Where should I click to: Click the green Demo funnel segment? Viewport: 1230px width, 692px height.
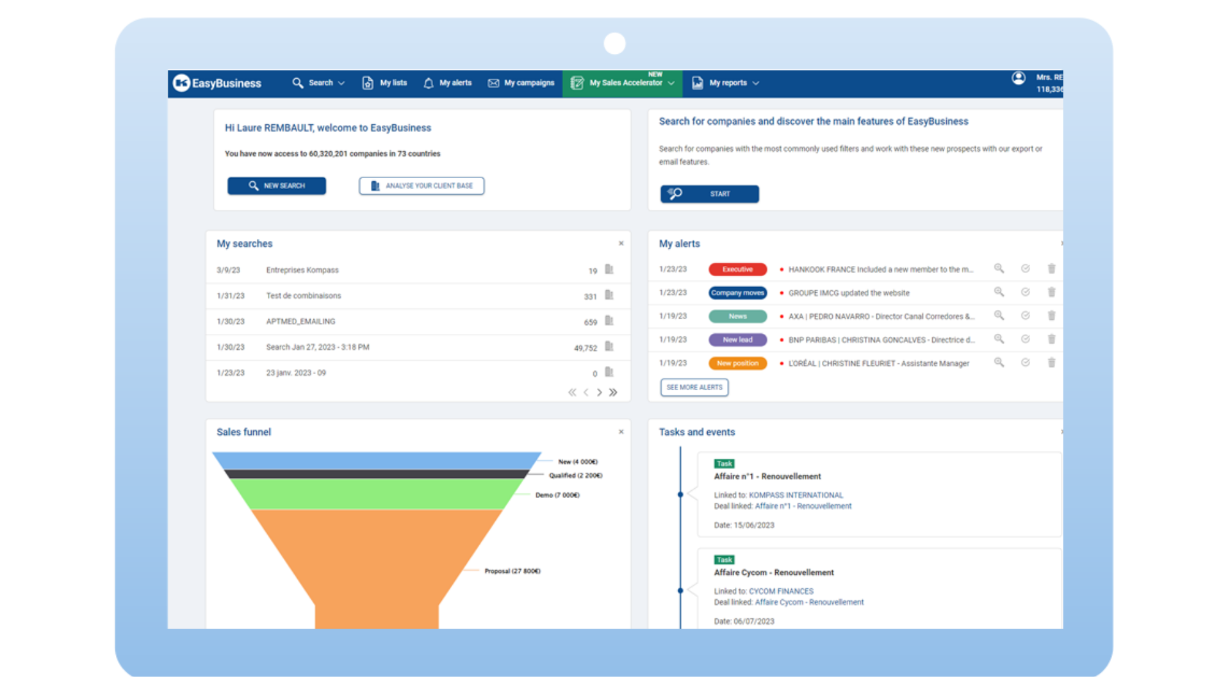click(377, 494)
